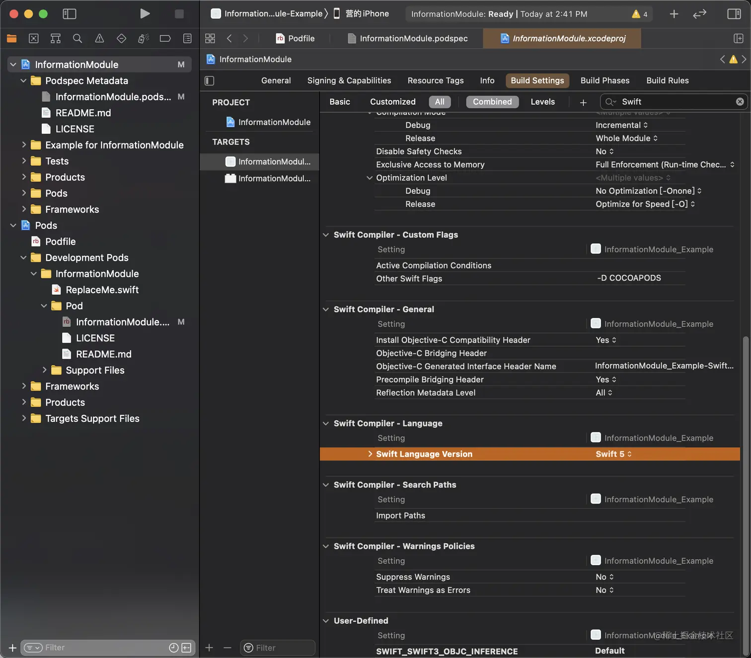Select ReplaceMe.swift in the navigator
The image size is (751, 658).
coord(102,290)
